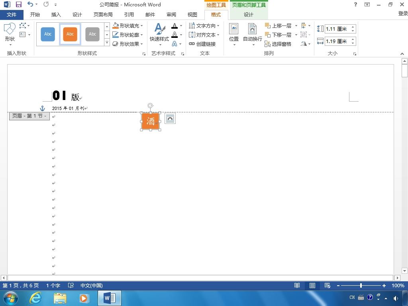408x306 pixels.
Task: Select the blue Abc shape style
Action: [48, 34]
